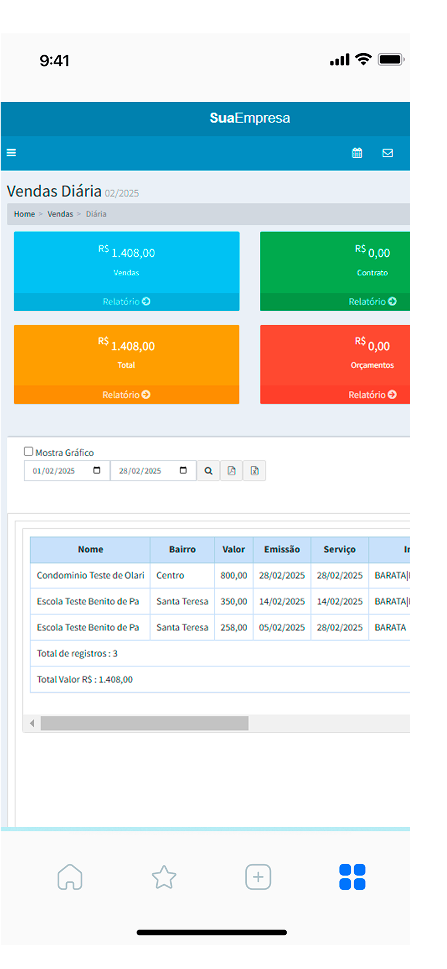This screenshot has height=969, width=447.
Task: Tap the home icon in bottom bar
Action: tap(70, 877)
